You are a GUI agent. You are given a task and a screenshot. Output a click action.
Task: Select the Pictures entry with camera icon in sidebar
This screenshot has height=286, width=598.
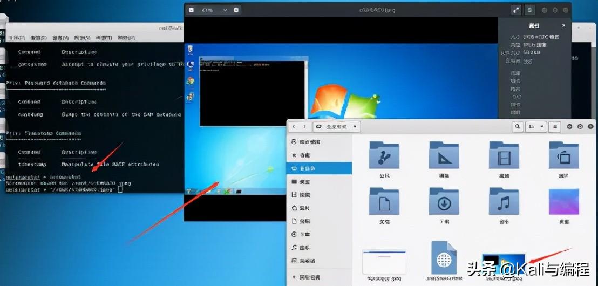click(319, 208)
